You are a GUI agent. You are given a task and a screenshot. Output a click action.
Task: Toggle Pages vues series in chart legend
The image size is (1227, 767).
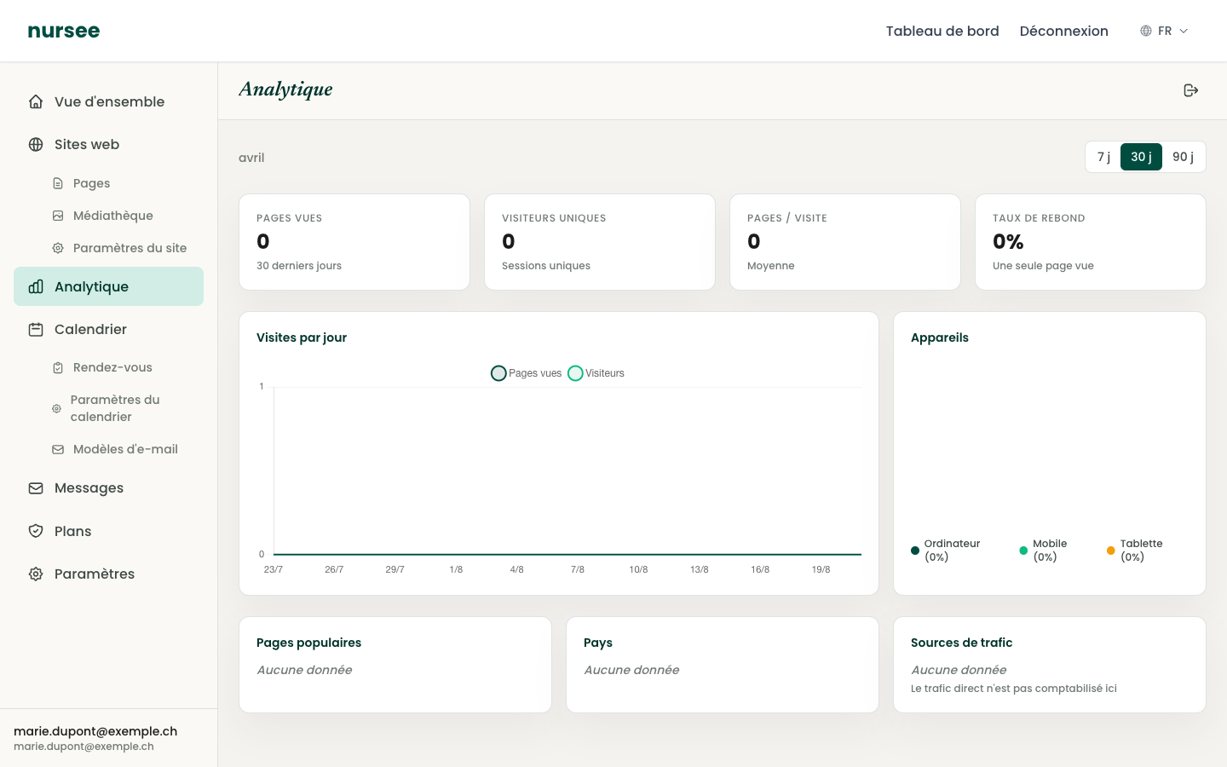(527, 373)
